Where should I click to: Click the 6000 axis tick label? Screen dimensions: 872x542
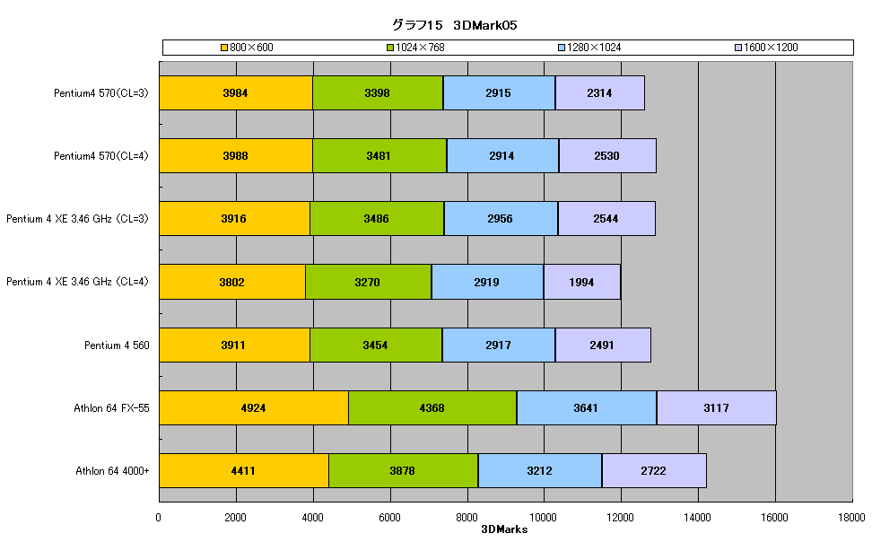tap(389, 518)
